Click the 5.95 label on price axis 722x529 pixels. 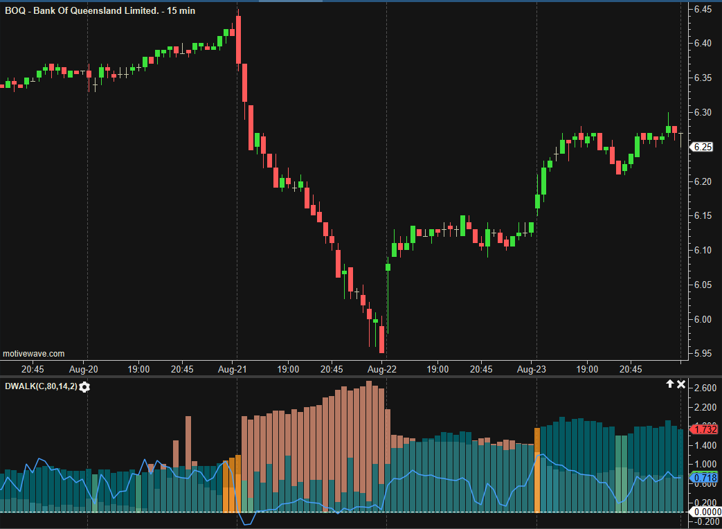coord(703,354)
